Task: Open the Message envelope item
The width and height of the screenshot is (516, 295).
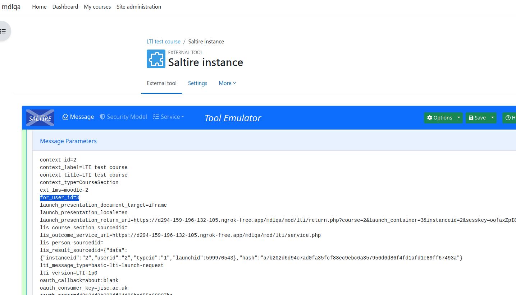Action: 78,117
